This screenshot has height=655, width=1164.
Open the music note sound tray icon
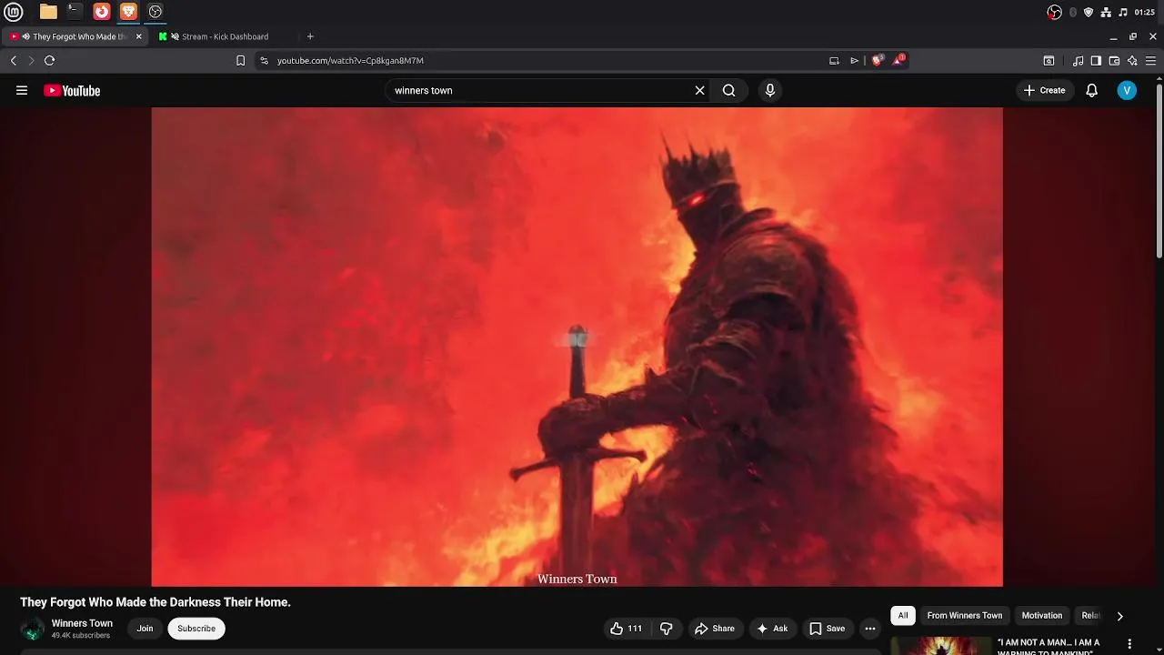[1123, 12]
